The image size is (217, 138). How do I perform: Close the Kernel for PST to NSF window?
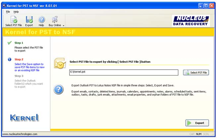[212, 6]
